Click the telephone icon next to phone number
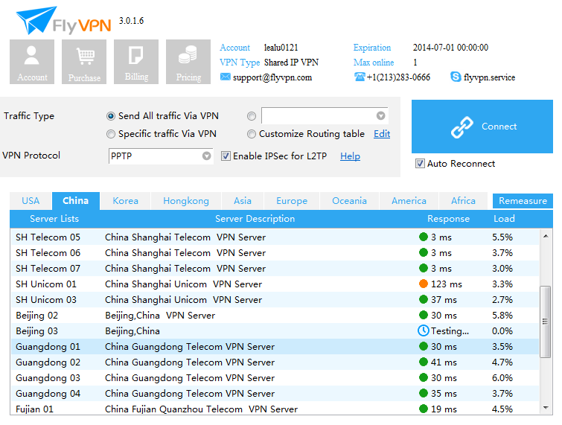Image resolution: width=562 pixels, height=425 pixels. point(360,77)
